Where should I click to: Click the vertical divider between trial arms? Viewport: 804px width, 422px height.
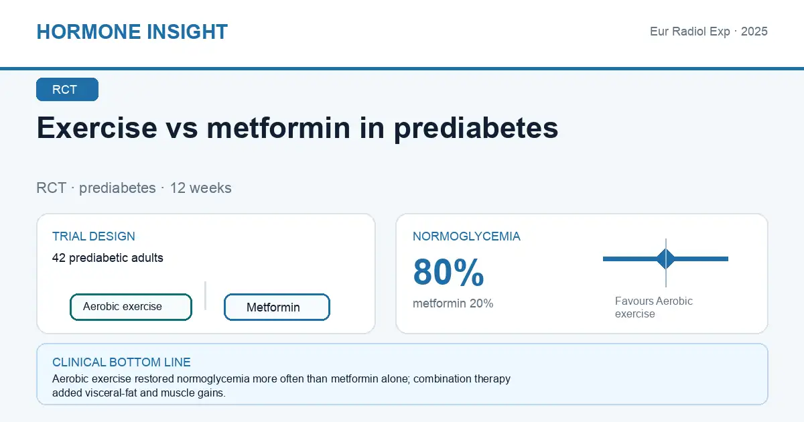point(206,295)
